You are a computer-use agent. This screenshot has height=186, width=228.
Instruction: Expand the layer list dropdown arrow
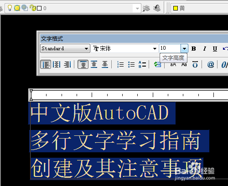pos(137,8)
